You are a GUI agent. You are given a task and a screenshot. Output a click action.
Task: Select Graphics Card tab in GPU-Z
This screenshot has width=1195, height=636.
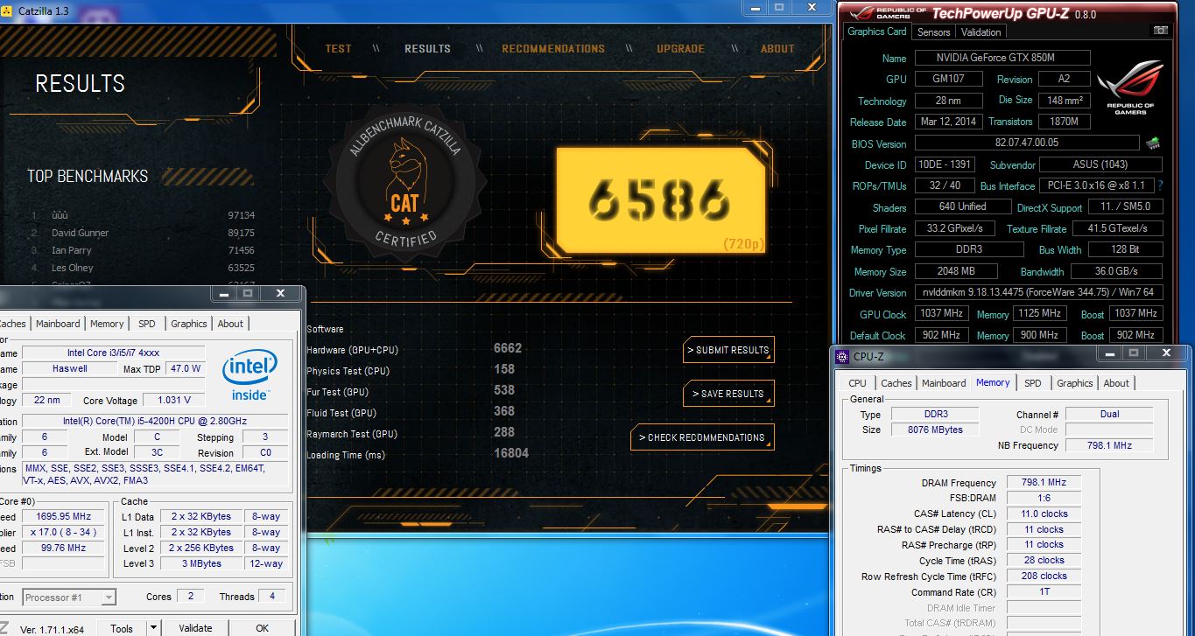877,31
